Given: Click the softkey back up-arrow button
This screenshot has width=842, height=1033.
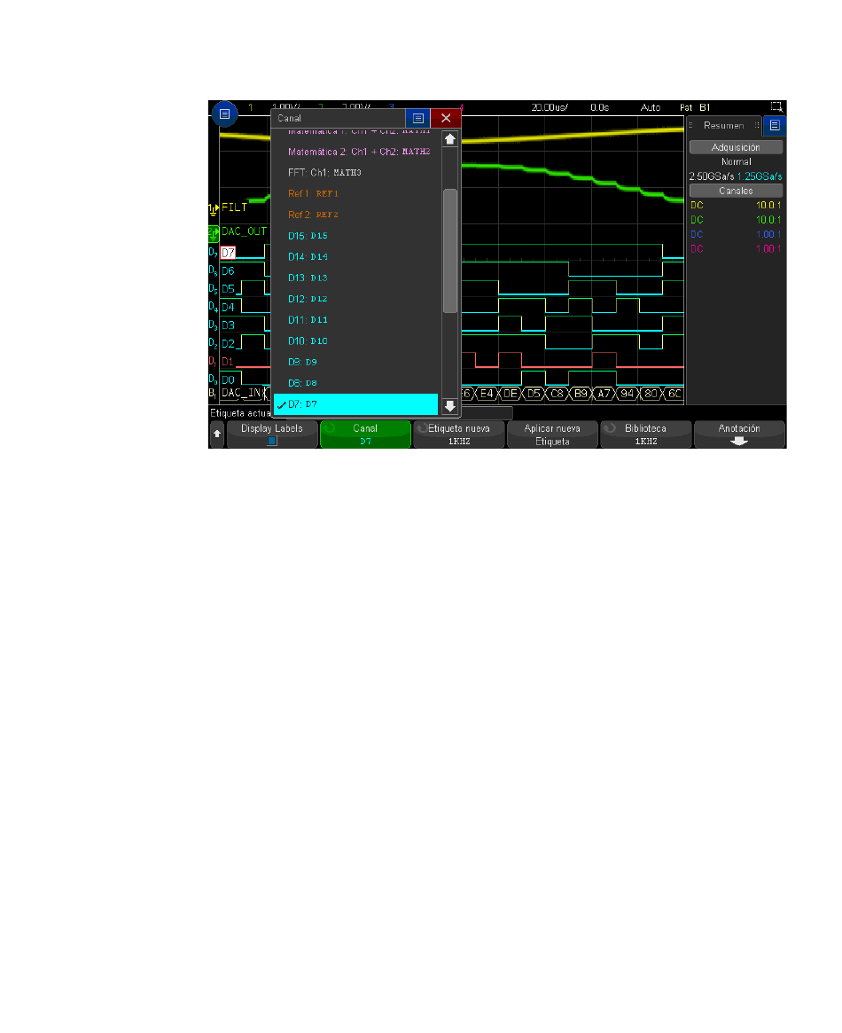Looking at the screenshot, I should coord(217,434).
